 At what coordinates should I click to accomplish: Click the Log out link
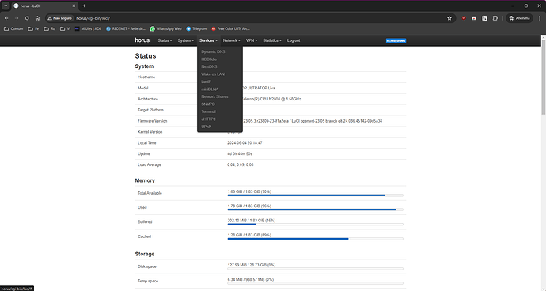pos(294,41)
